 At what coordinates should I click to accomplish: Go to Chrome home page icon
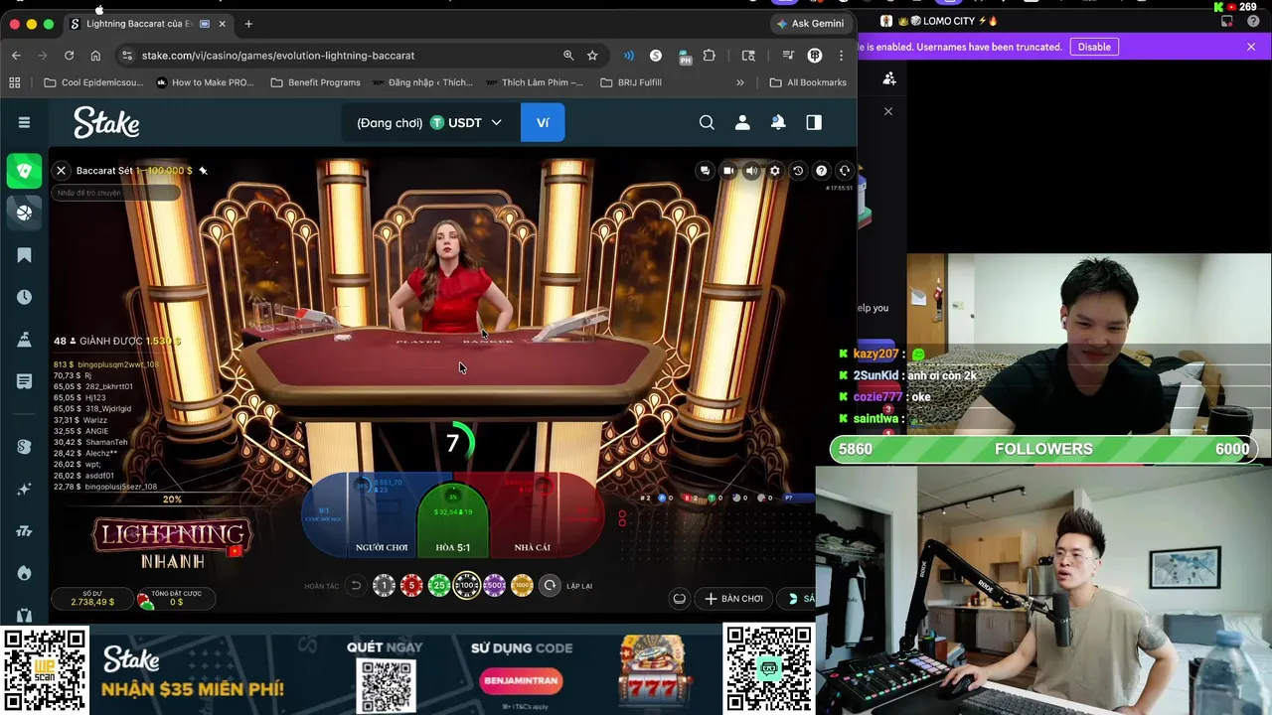pyautogui.click(x=95, y=56)
